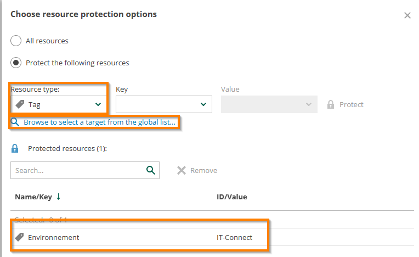The image size is (419, 257).
Task: Select Protect the following resources option
Action: pyautogui.click(x=16, y=63)
